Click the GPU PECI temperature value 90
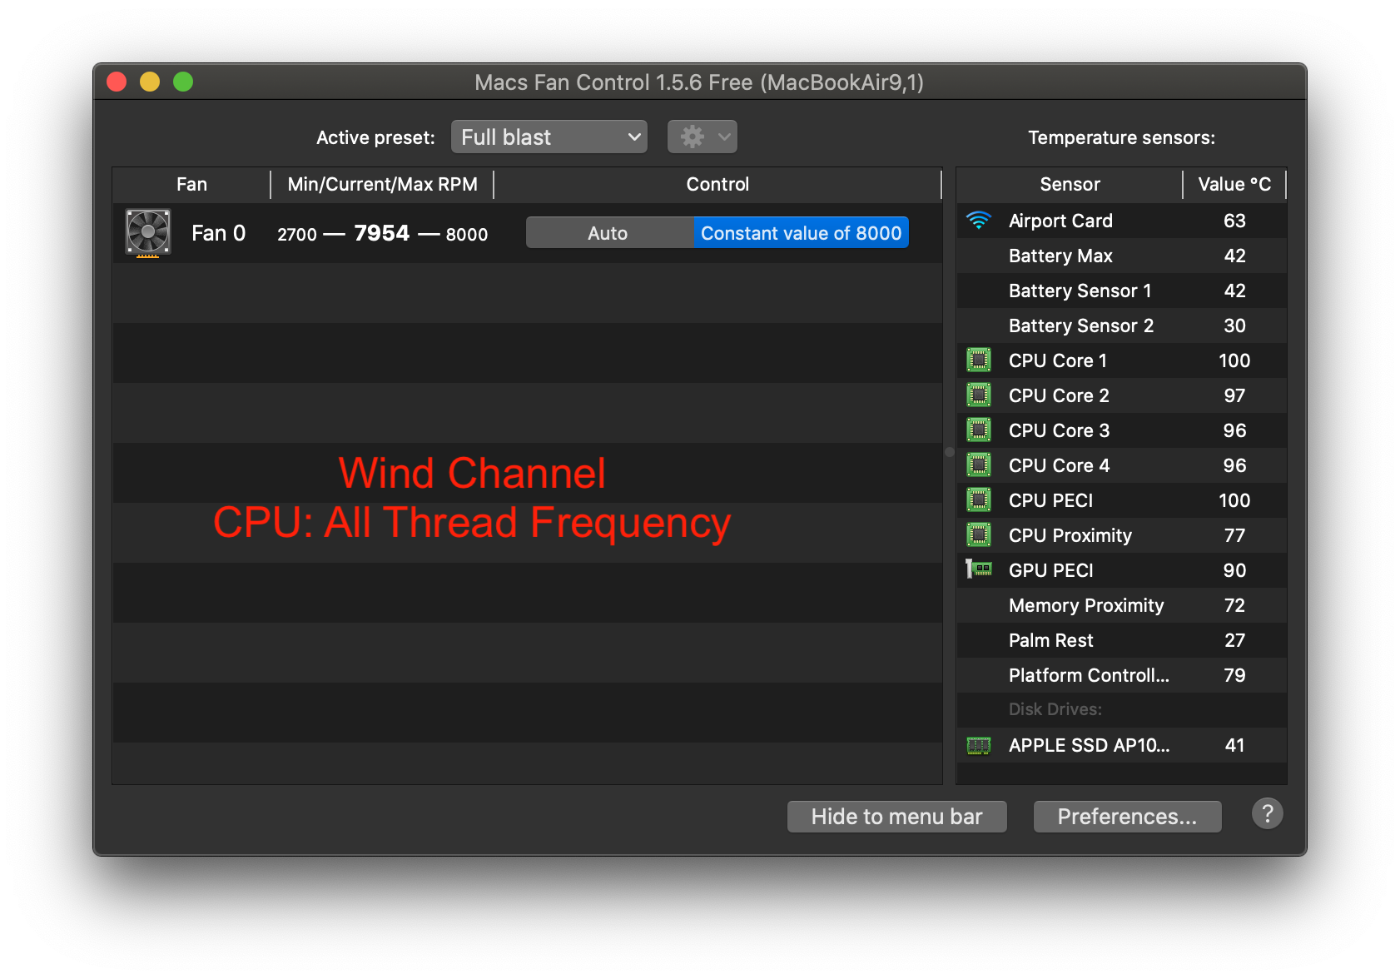The image size is (1400, 979). click(1234, 570)
